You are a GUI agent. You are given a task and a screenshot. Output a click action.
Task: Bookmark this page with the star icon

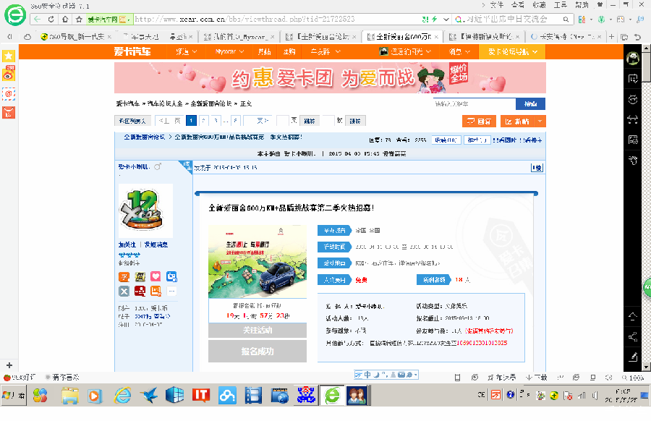[79, 19]
